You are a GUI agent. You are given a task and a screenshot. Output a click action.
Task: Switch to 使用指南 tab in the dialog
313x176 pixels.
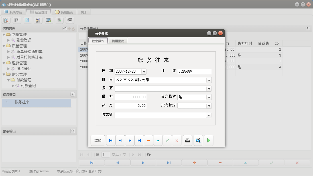pyautogui.click(x=118, y=41)
